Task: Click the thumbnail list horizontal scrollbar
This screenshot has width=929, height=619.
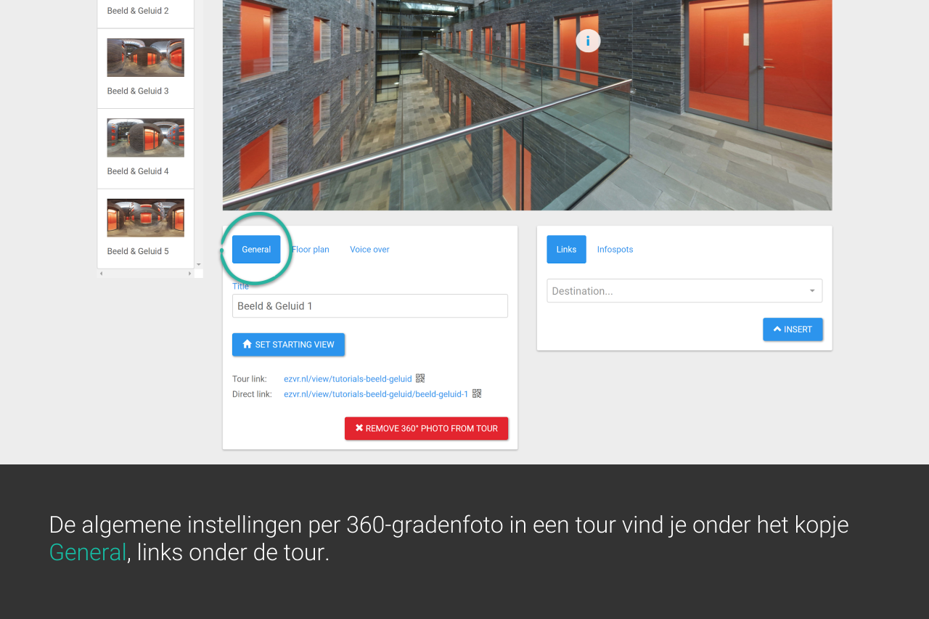Action: pyautogui.click(x=145, y=274)
